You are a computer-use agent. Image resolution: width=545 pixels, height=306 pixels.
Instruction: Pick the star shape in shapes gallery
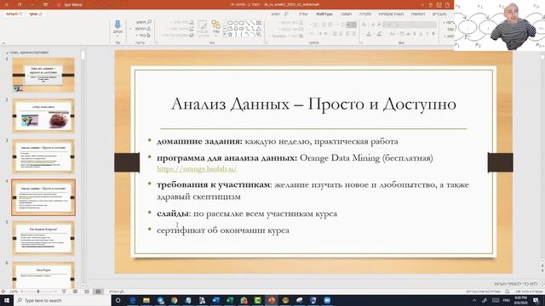pyautogui.click(x=230, y=35)
